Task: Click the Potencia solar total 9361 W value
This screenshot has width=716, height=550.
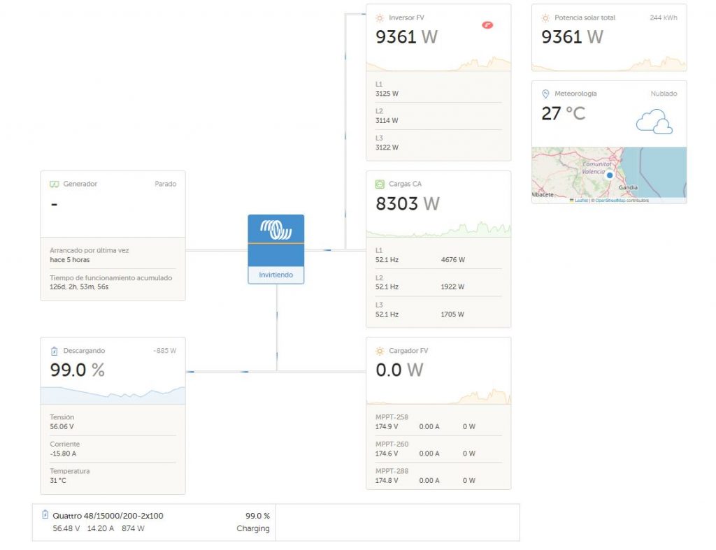Action: [572, 37]
